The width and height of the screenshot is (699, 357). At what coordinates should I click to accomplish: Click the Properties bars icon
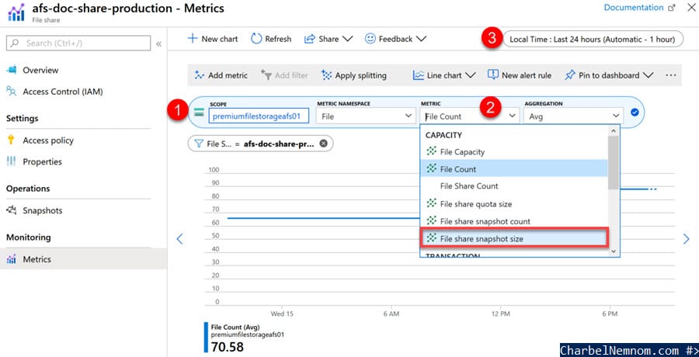[12, 161]
